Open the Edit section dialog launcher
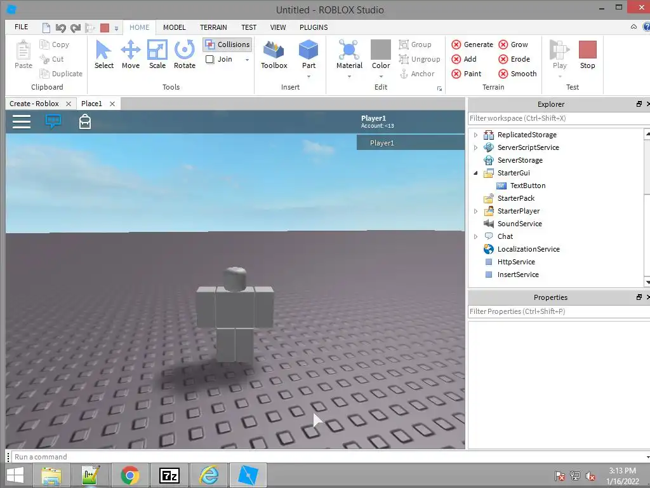The height and width of the screenshot is (488, 650). [439, 88]
